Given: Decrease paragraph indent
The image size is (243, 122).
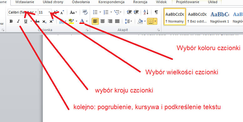Looking at the screenshot, I should coord(129,12).
